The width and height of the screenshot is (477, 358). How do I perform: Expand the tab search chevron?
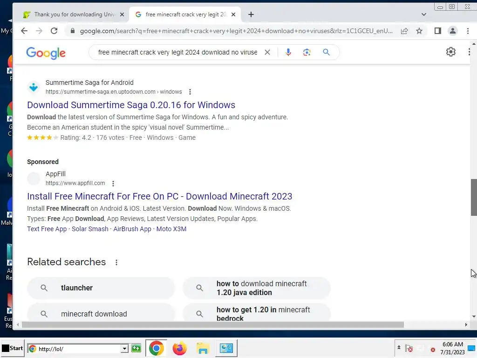(x=424, y=14)
